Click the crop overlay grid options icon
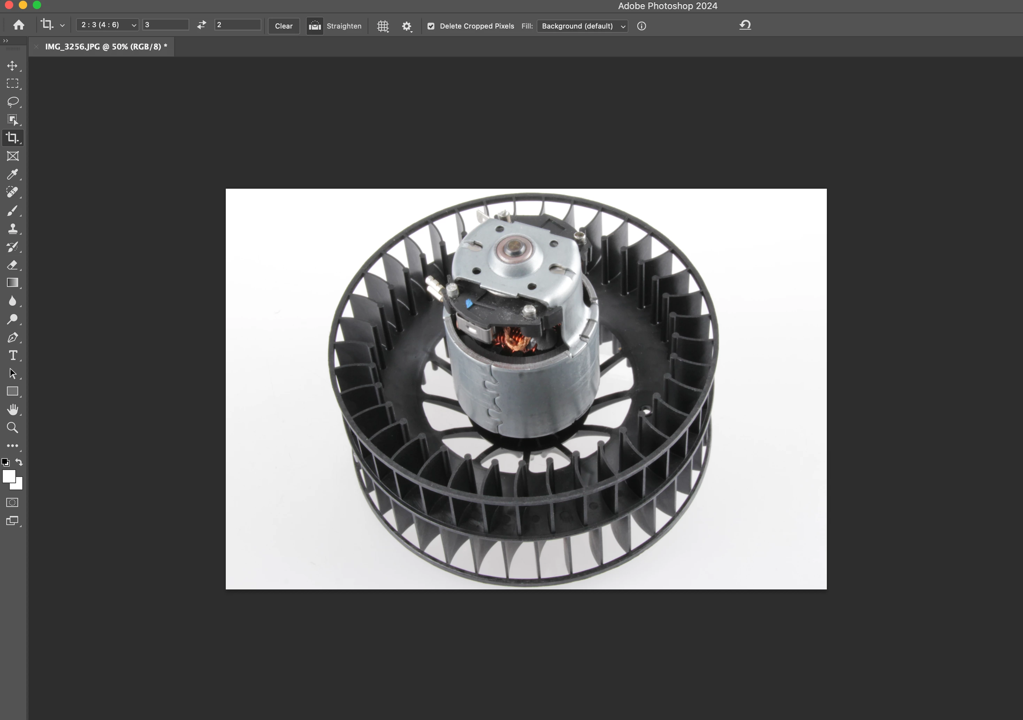1023x720 pixels. 383,26
